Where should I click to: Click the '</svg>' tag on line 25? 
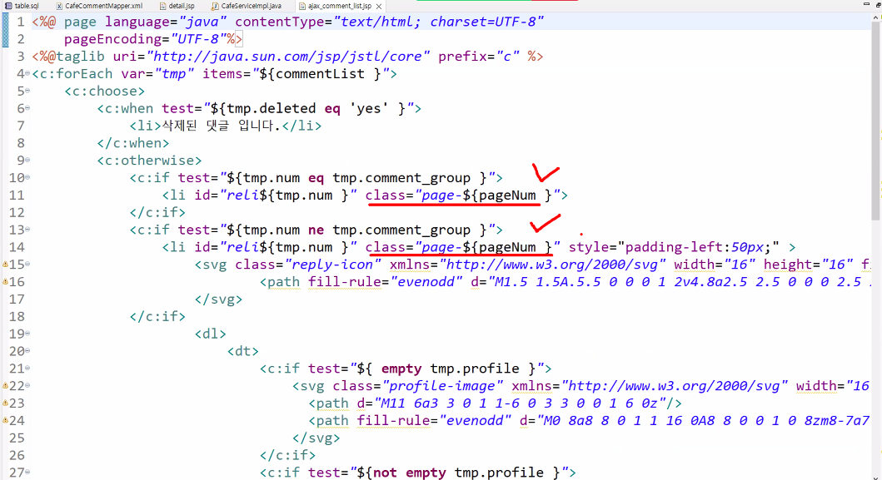click(316, 438)
